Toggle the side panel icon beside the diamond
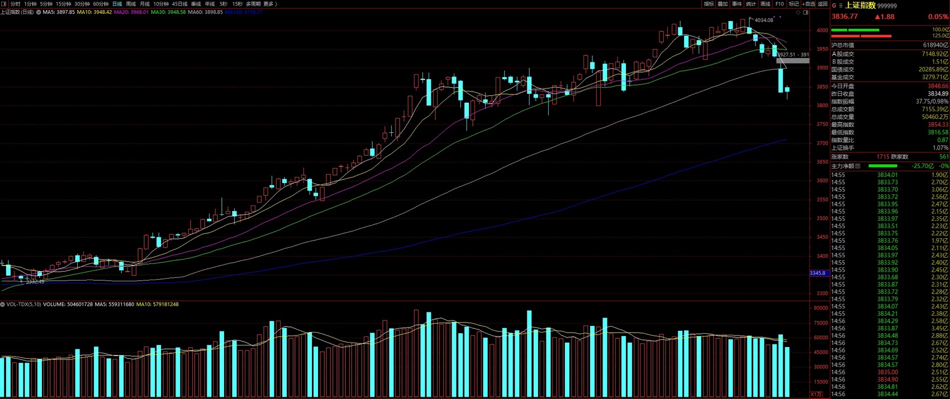This screenshot has width=950, height=399. tap(805, 12)
